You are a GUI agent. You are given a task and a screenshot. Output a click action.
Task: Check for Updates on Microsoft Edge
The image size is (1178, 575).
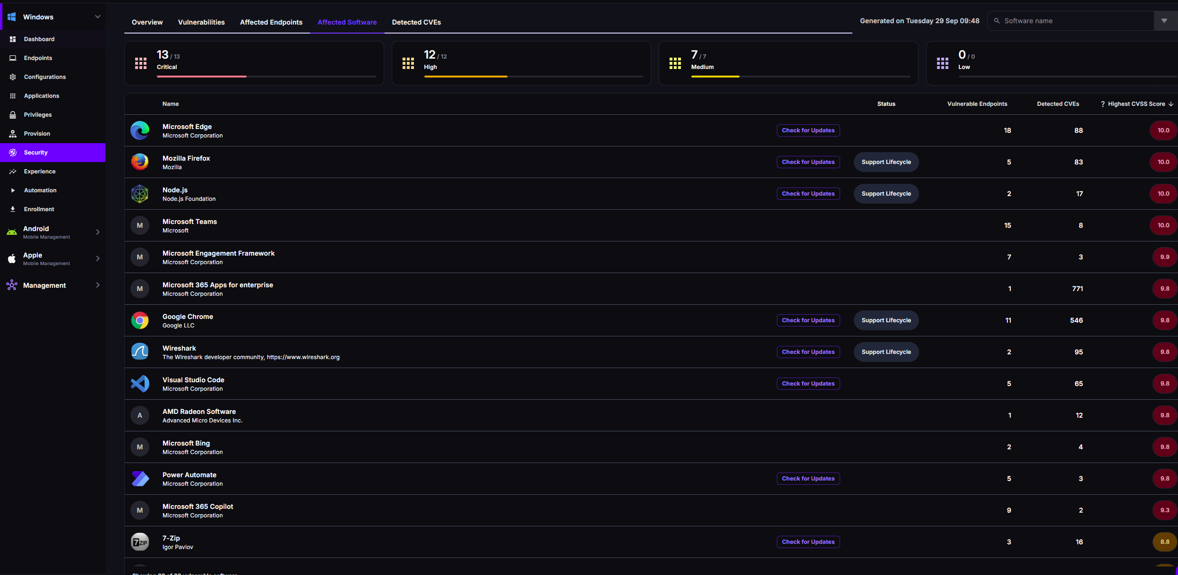808,130
